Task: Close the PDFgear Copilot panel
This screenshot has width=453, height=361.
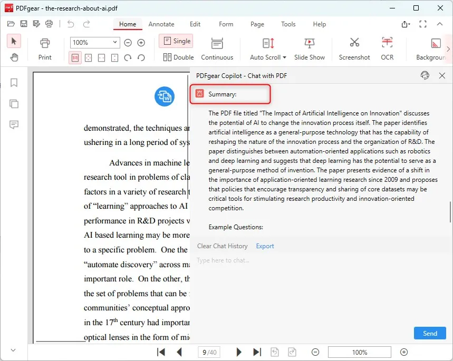Action: (442, 76)
